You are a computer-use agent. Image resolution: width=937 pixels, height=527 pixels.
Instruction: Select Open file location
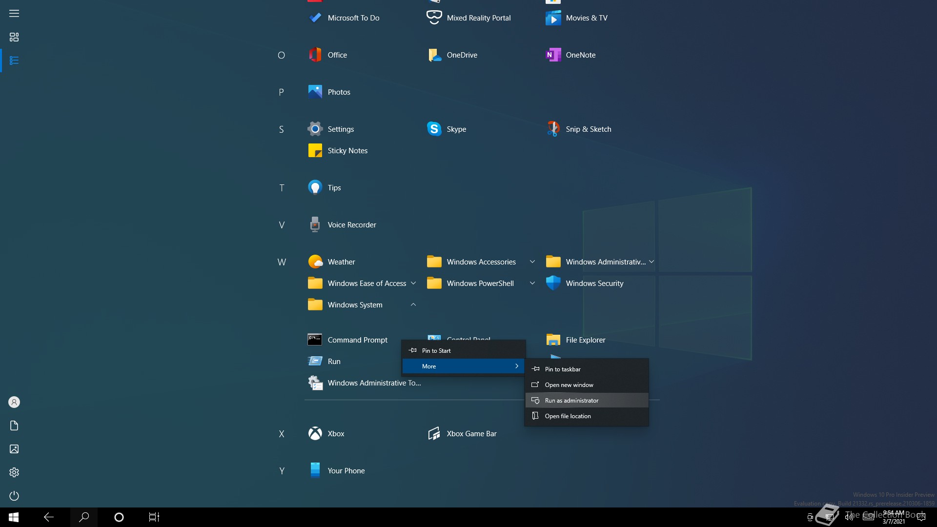[x=587, y=416]
